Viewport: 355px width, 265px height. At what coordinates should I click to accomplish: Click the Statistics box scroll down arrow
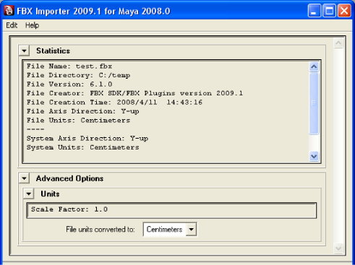(x=314, y=157)
